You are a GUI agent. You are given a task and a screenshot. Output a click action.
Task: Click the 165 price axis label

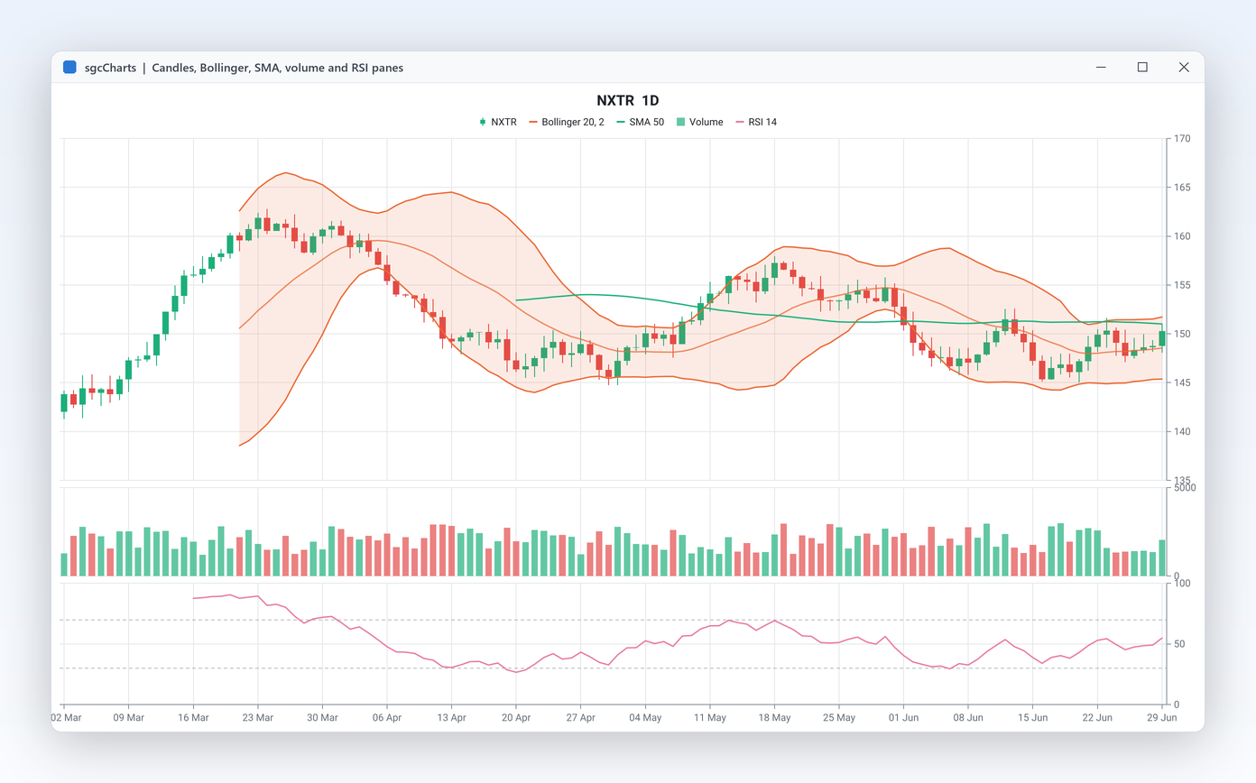[1180, 188]
